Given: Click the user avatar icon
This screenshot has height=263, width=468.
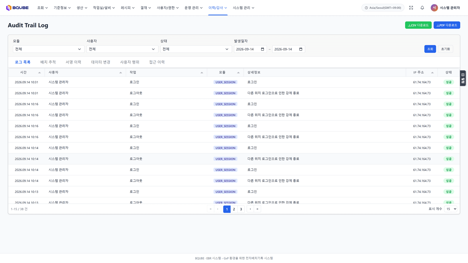Looking at the screenshot, I should [x=434, y=8].
